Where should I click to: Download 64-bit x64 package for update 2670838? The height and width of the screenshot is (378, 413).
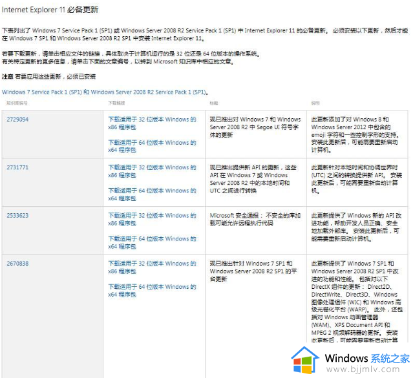click(x=153, y=291)
